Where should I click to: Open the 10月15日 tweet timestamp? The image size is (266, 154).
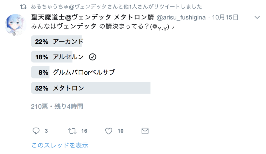[x=225, y=17]
